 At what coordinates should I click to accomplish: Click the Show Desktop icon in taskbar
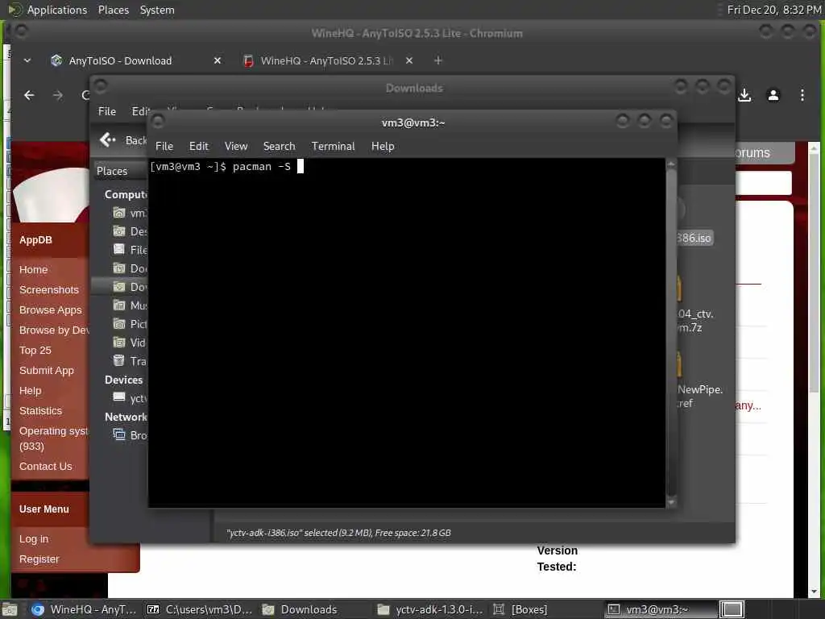point(10,609)
